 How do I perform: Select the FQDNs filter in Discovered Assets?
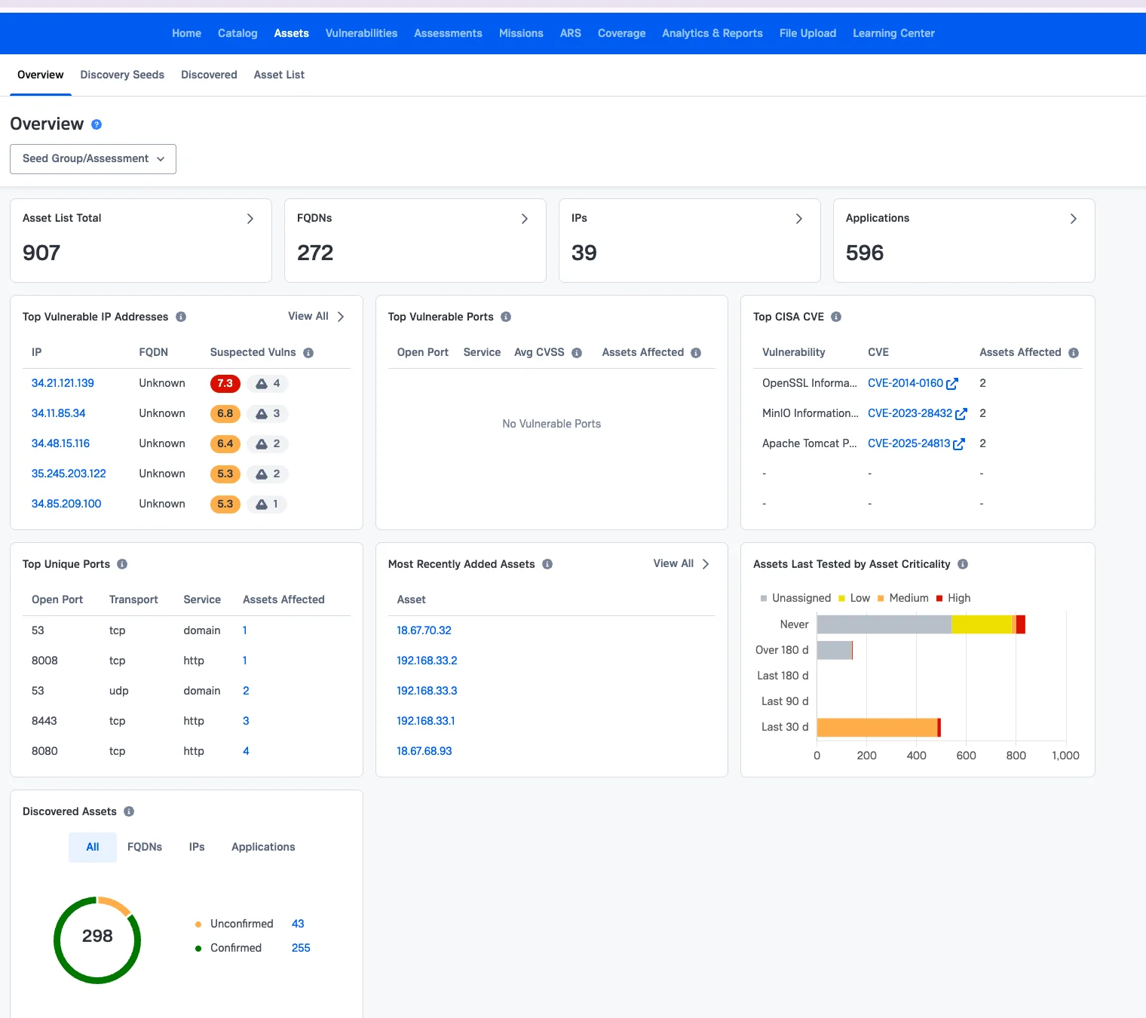145,847
